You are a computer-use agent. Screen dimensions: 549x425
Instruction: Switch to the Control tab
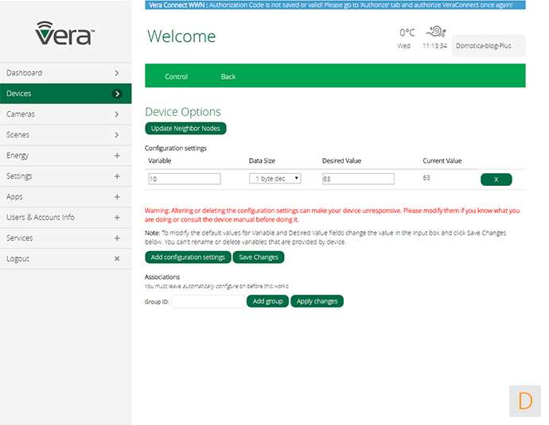coord(176,77)
